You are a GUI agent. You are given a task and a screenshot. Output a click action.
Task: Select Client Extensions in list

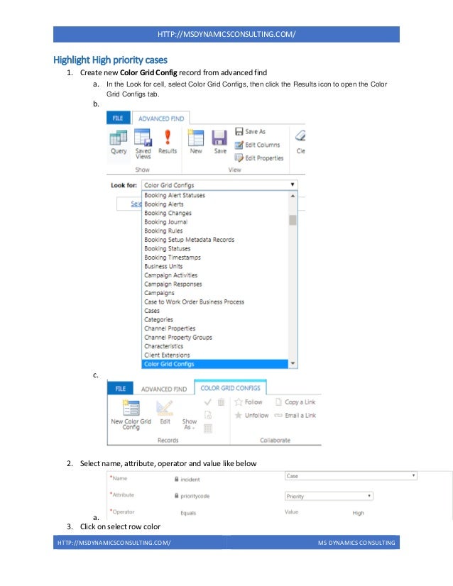click(x=167, y=355)
